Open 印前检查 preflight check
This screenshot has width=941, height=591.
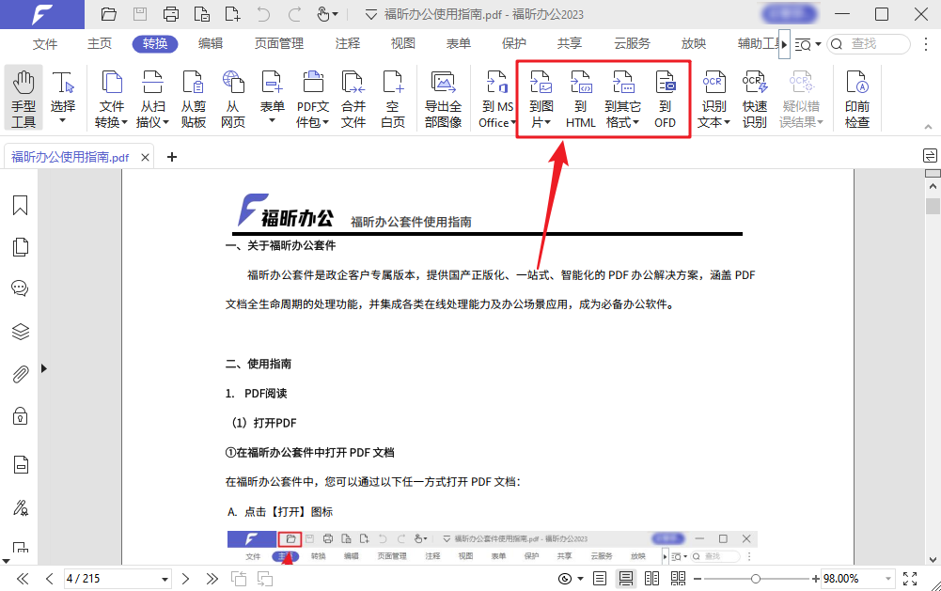(x=856, y=97)
